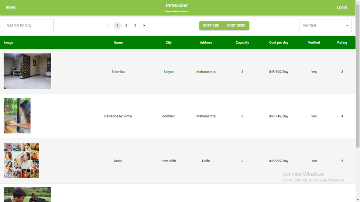Image resolution: width=360 pixels, height=202 pixels.
Task: Select the name Pawzone by Vimla
Action: [118, 116]
